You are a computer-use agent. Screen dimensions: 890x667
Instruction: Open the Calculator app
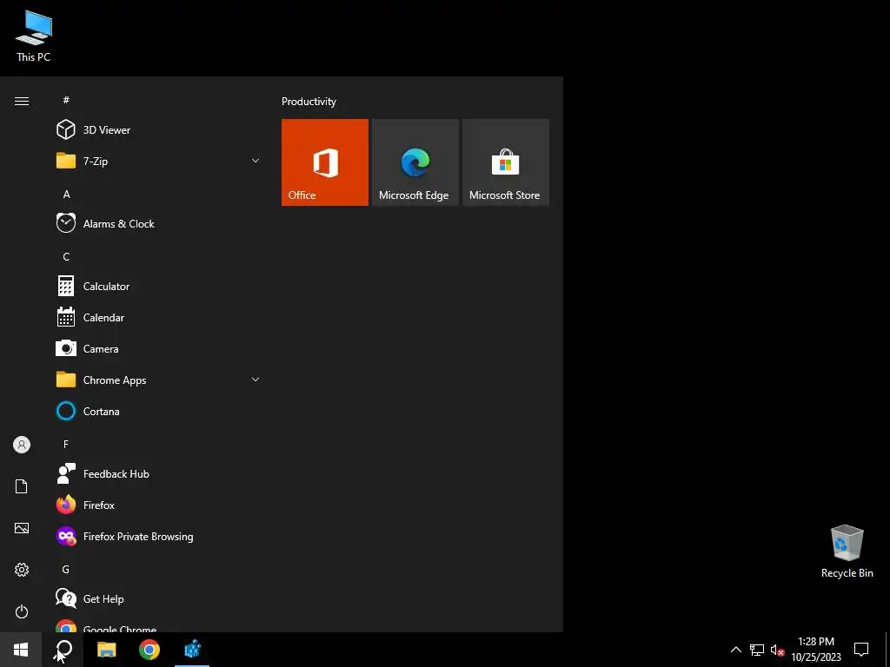point(159,287)
